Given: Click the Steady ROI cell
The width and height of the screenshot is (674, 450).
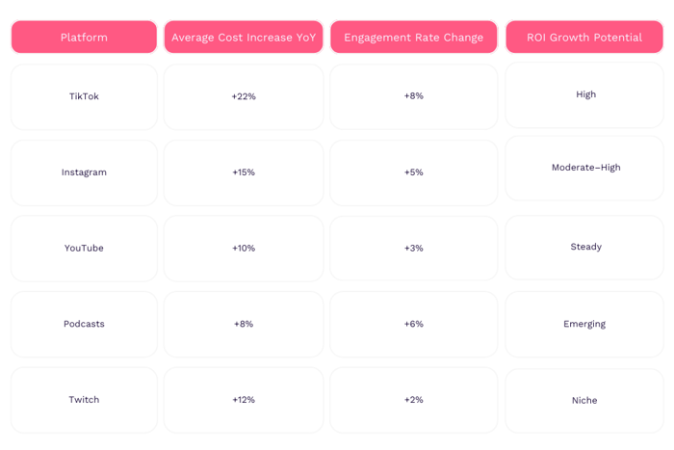Looking at the screenshot, I should pos(585,247).
